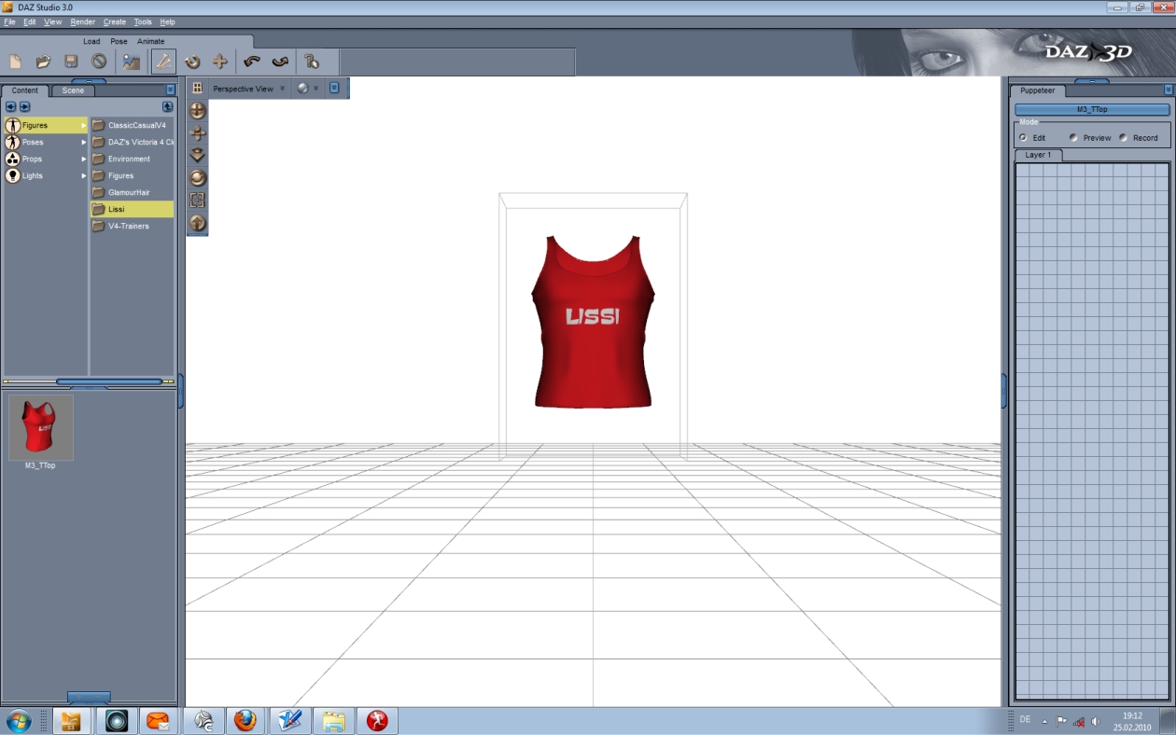
Task: Select the Lissi folder
Action: pyautogui.click(x=132, y=209)
